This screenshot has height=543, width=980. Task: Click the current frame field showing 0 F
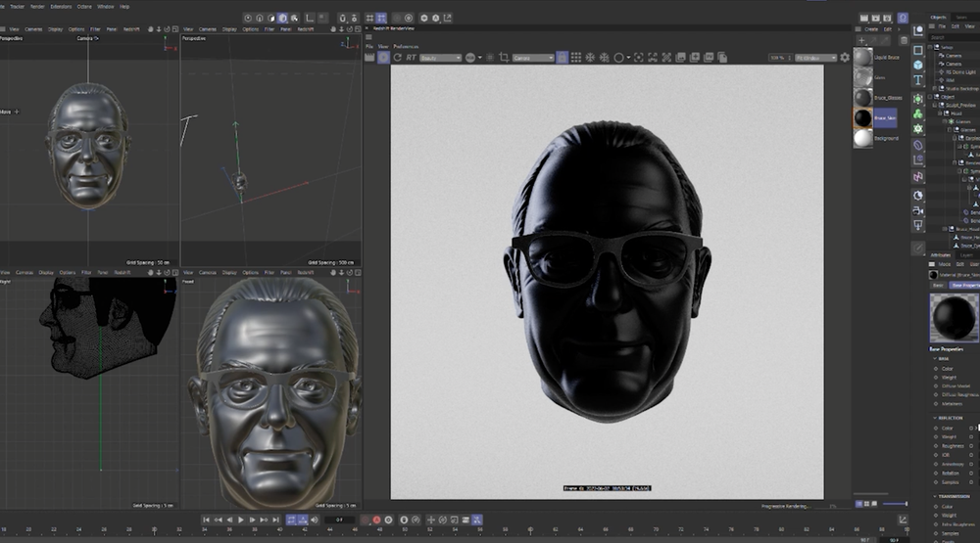(x=340, y=520)
